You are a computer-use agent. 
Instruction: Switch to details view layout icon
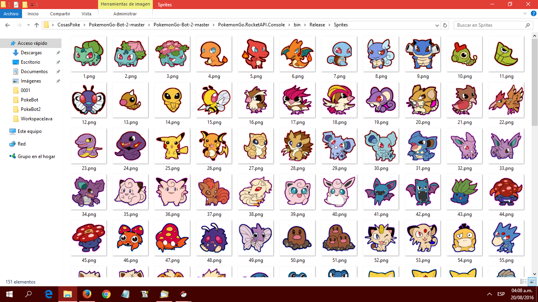tap(523, 282)
